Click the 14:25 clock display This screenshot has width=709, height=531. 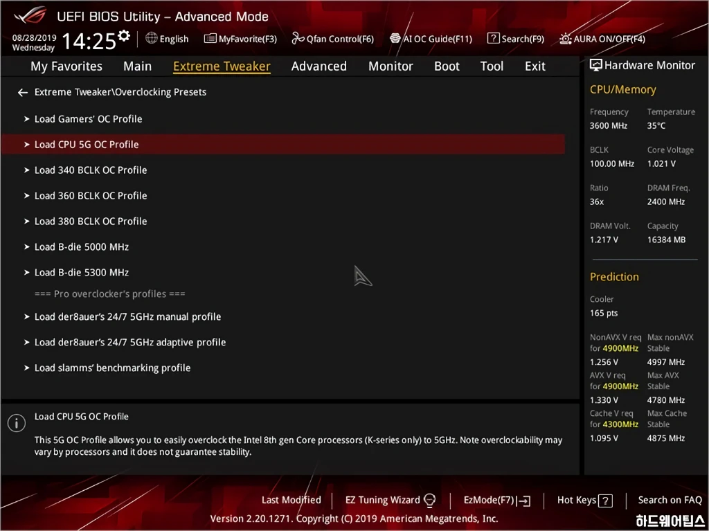click(89, 41)
